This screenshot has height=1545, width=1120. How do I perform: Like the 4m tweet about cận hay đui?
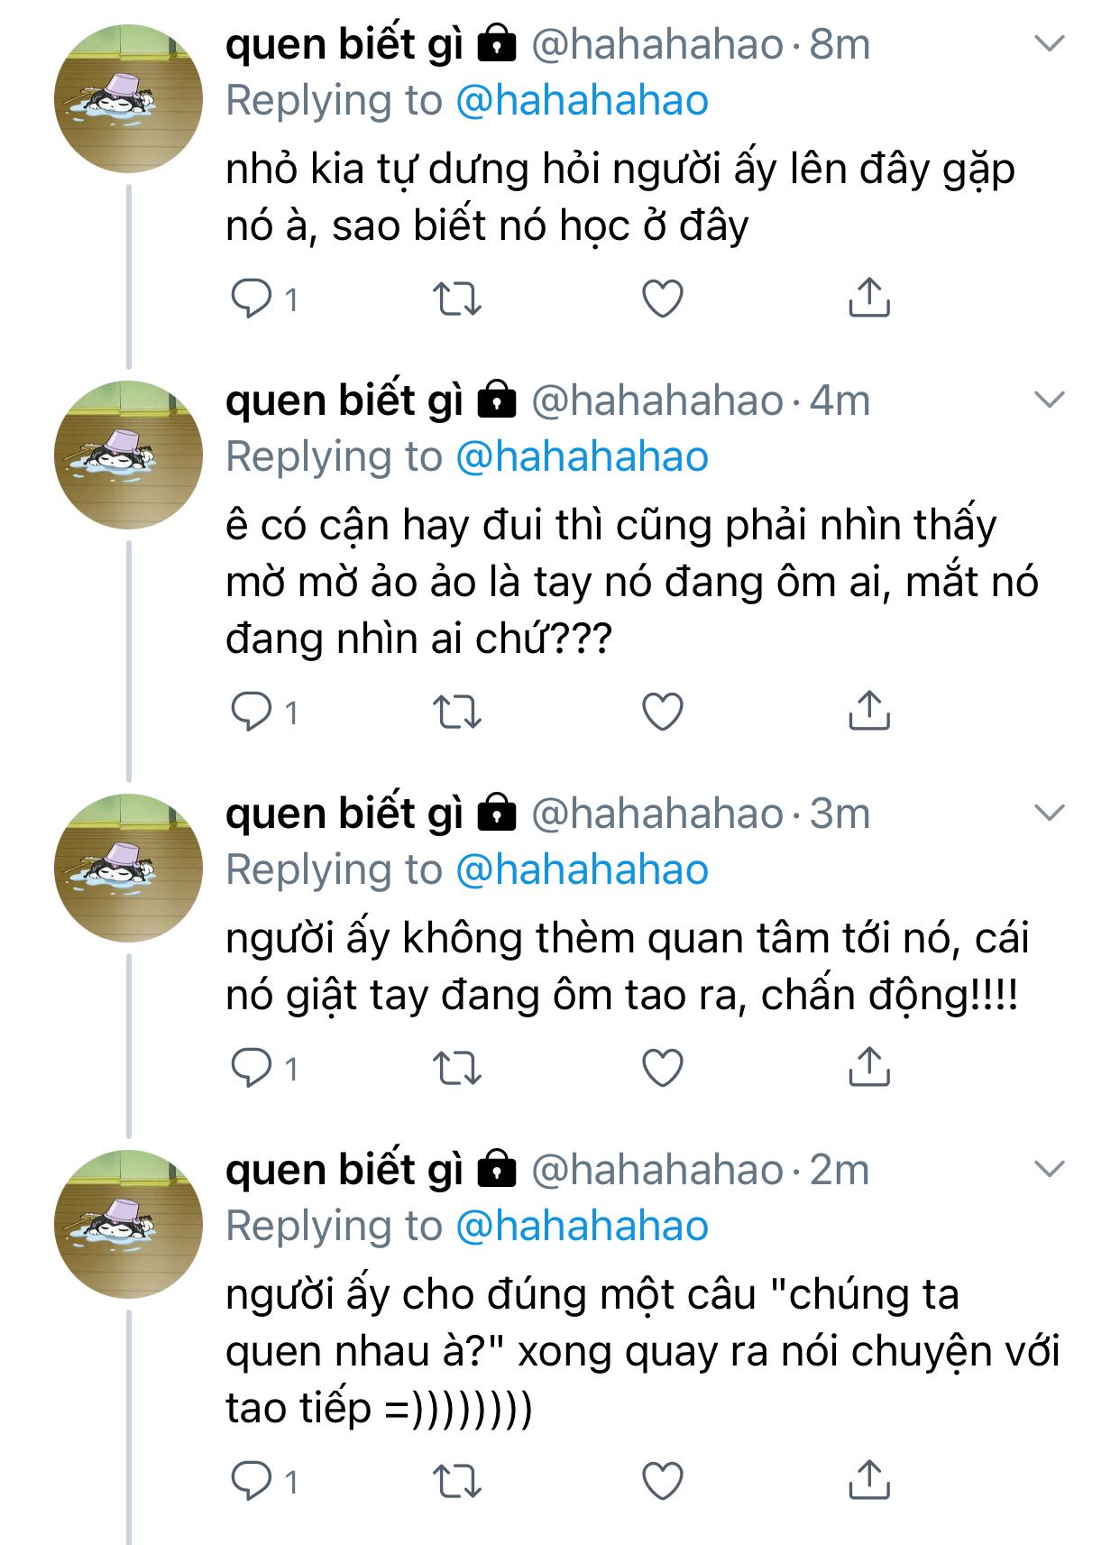tap(663, 712)
